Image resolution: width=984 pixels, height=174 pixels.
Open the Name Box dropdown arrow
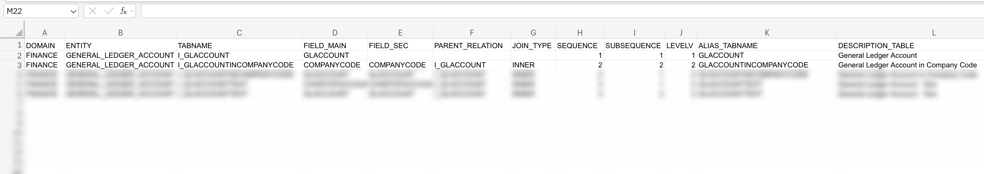point(74,11)
